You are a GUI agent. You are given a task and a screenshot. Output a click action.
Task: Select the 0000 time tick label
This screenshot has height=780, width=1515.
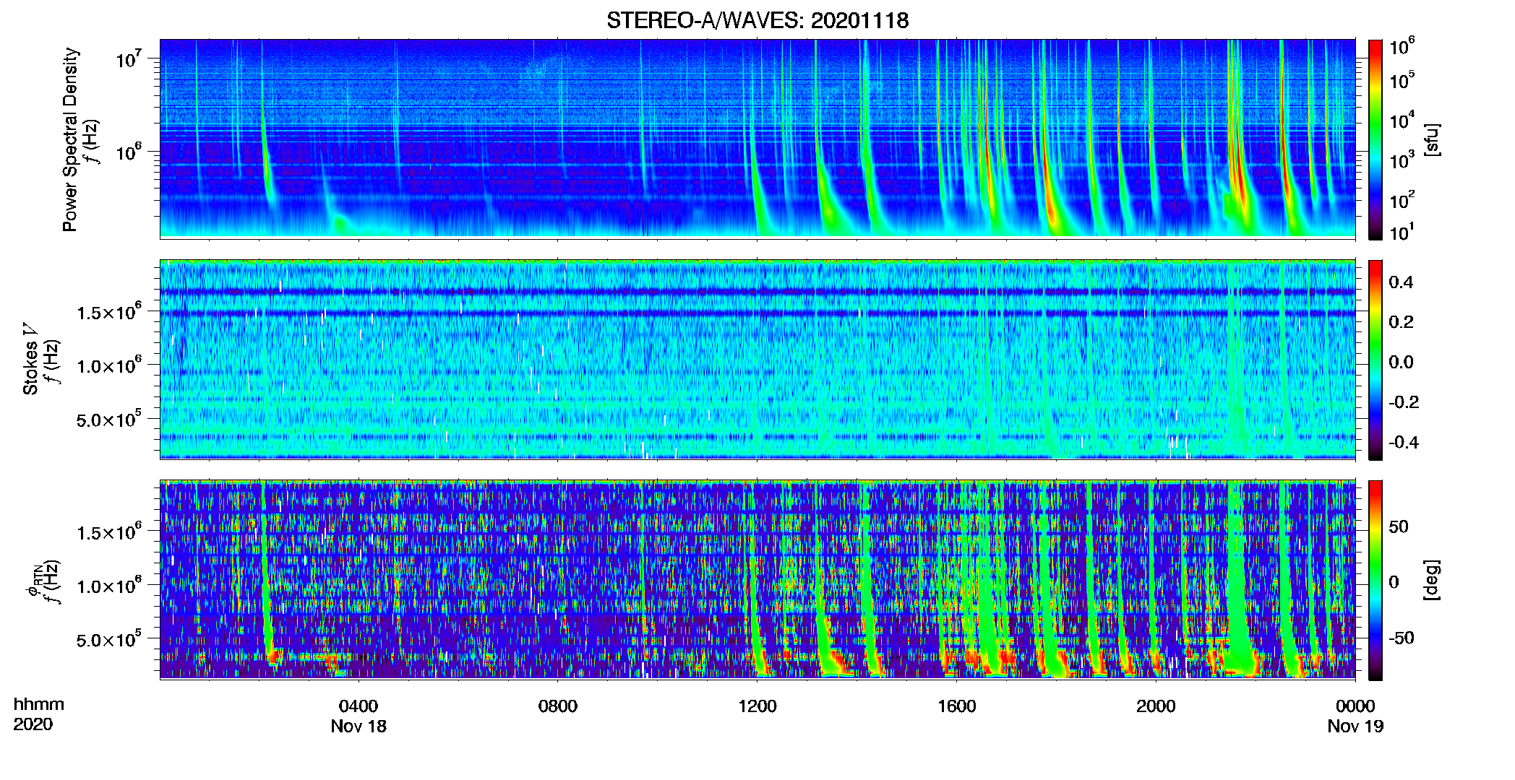pyautogui.click(x=1355, y=706)
